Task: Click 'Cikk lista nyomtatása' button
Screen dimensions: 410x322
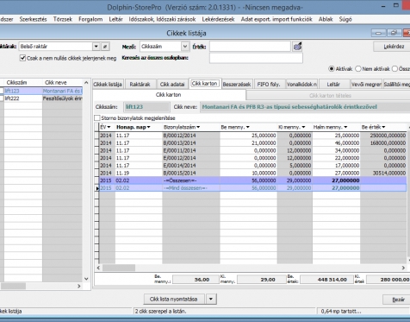Action: pos(174,299)
